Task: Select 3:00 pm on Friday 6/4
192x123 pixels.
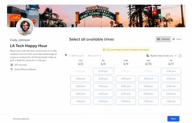Action: coord(103,71)
